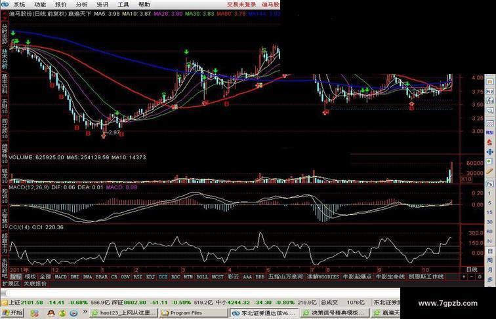Select the 周 weekly period button

489,260
